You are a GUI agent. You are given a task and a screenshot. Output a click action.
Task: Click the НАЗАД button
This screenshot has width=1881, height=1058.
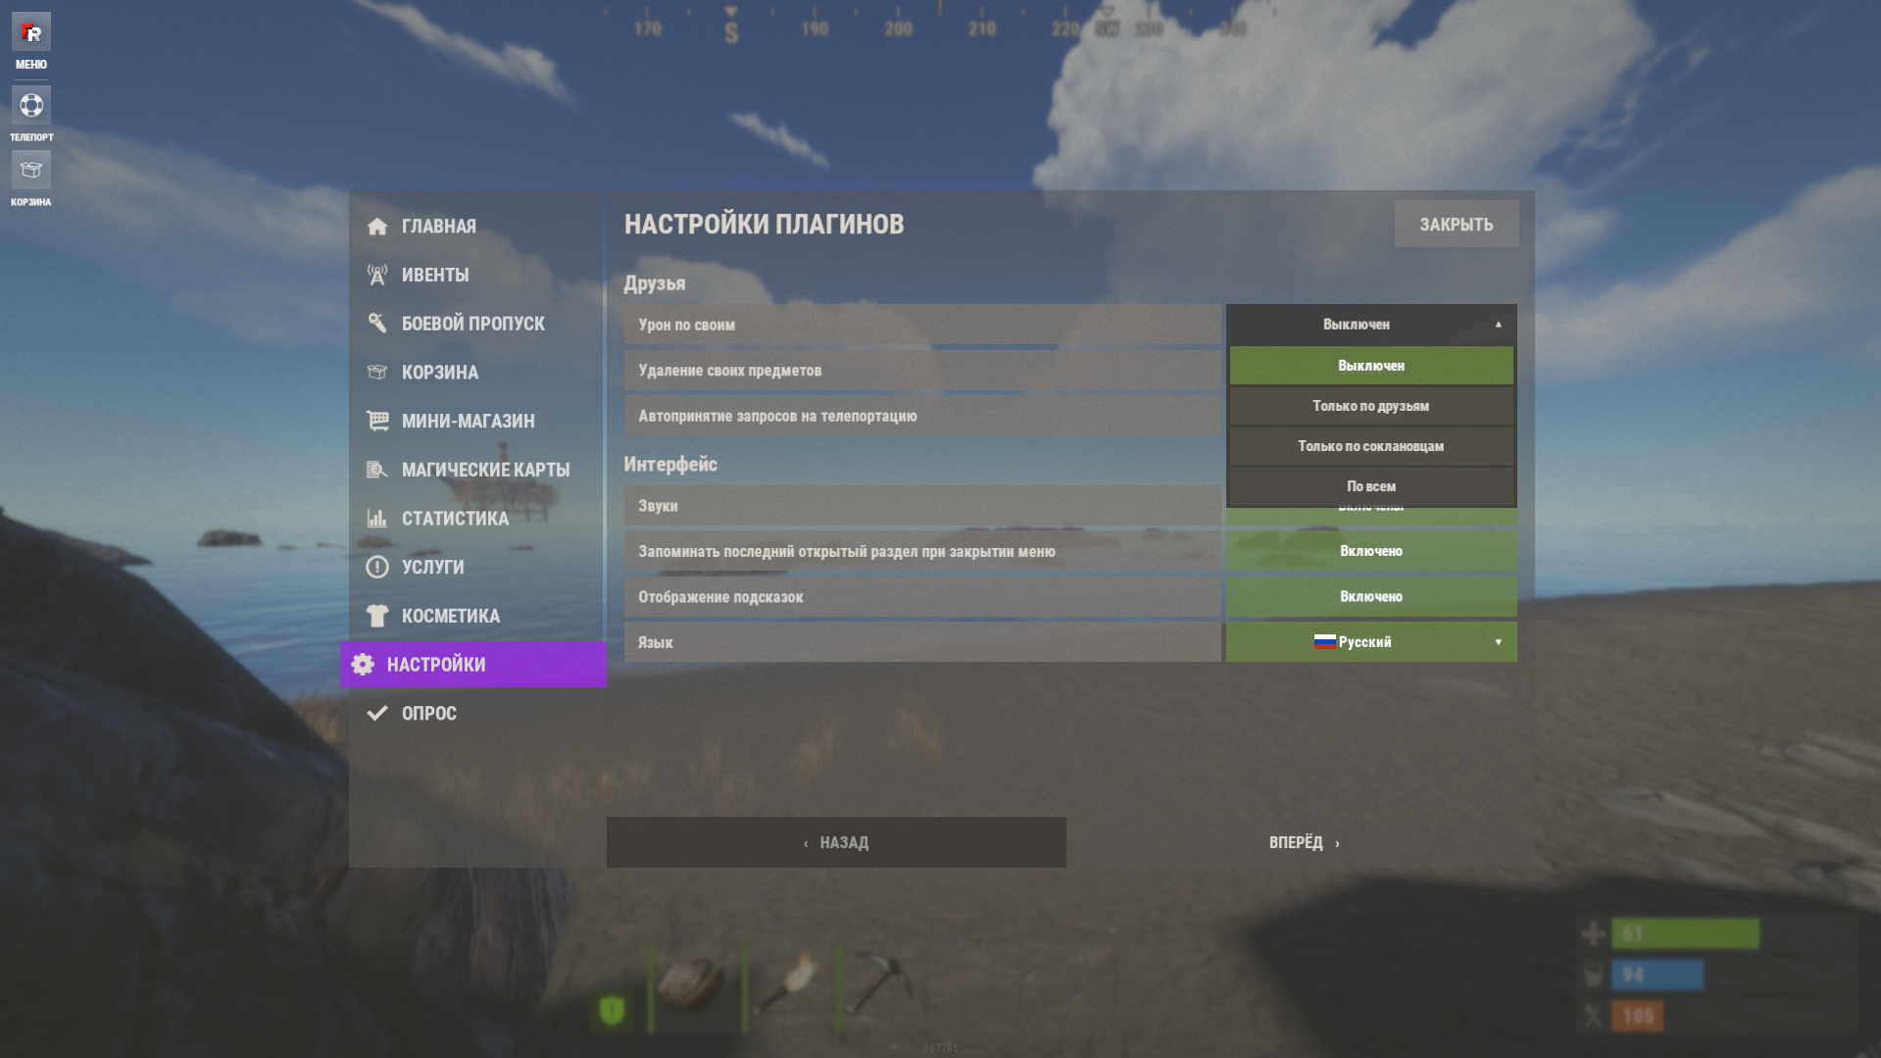coord(836,842)
